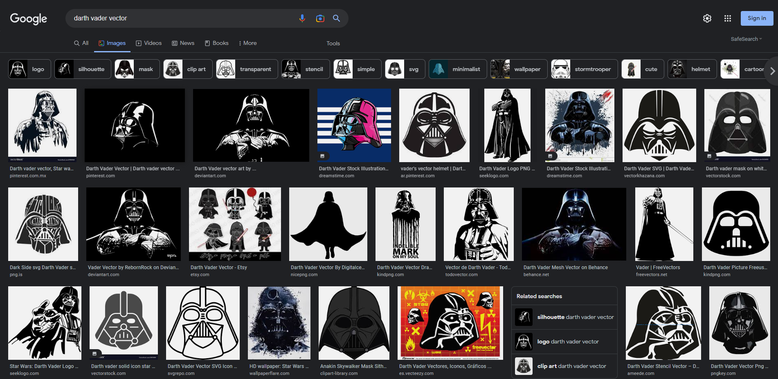Open the nicepng.com caped silhouette image
The image size is (778, 379).
328,224
